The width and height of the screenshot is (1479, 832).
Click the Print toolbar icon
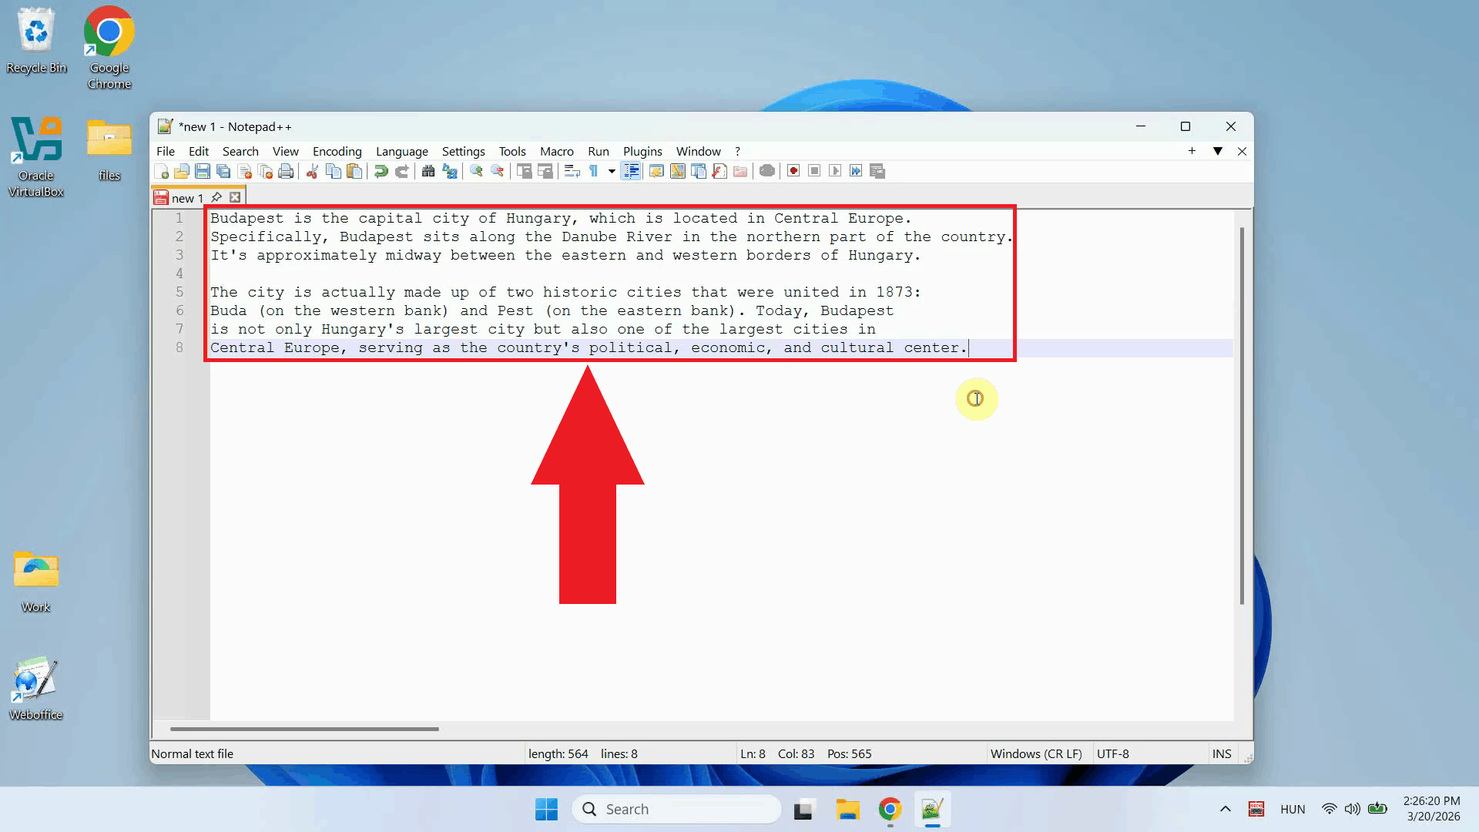pyautogui.click(x=286, y=171)
